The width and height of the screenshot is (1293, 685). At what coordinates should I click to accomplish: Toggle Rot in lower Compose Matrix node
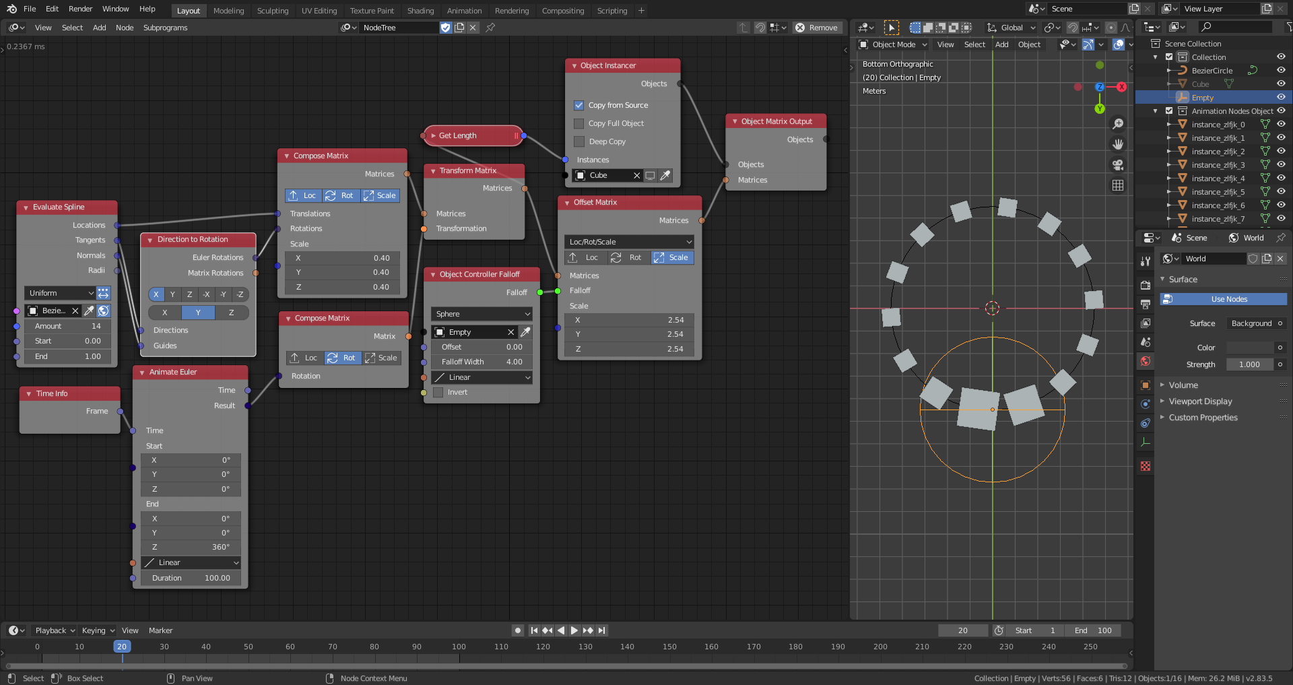pos(343,358)
